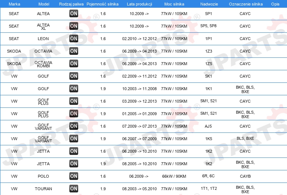Viewport: 287px width, 195px height.
Task: Click body code AJ5
Action: coord(208,126)
